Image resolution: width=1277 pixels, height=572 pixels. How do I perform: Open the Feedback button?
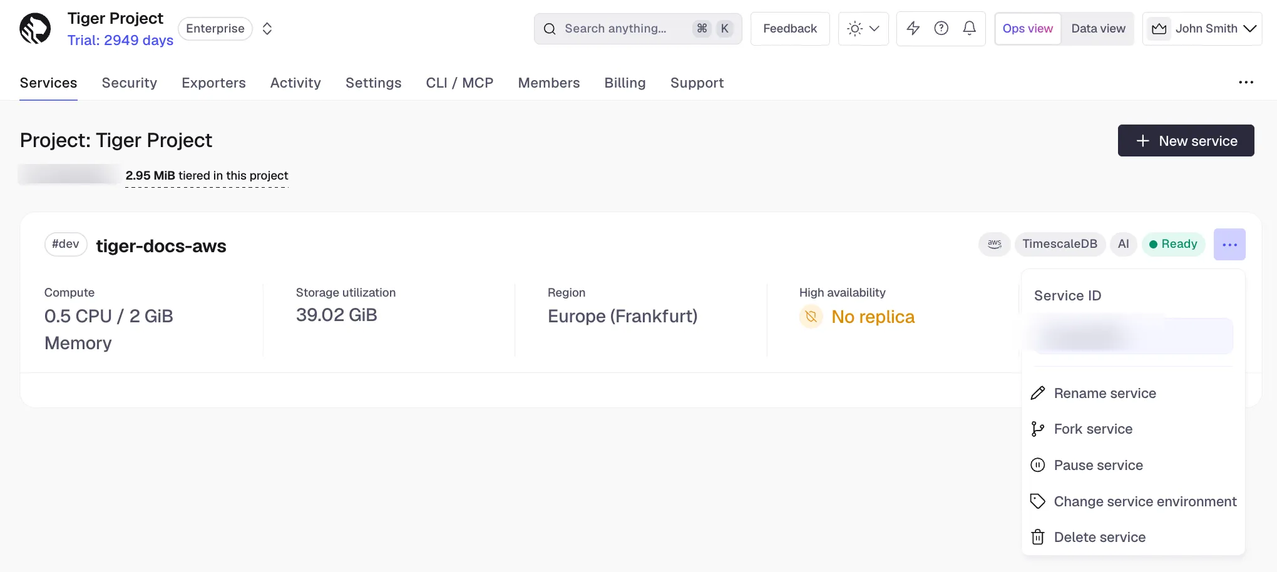point(790,29)
